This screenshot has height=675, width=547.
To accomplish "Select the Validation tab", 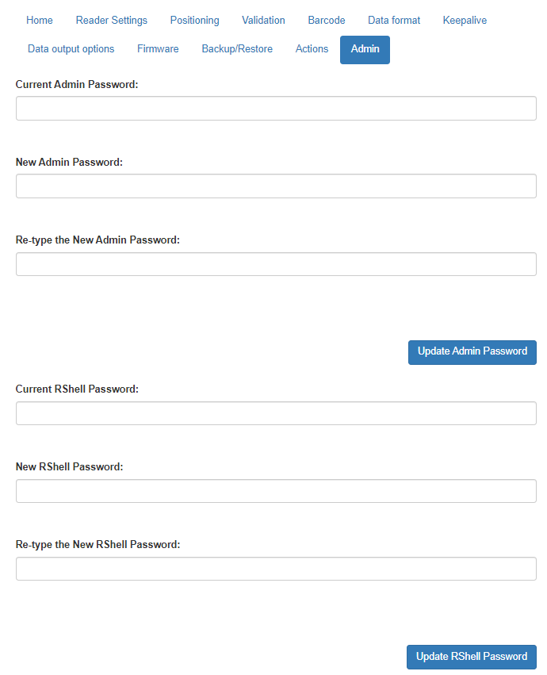I will (263, 20).
